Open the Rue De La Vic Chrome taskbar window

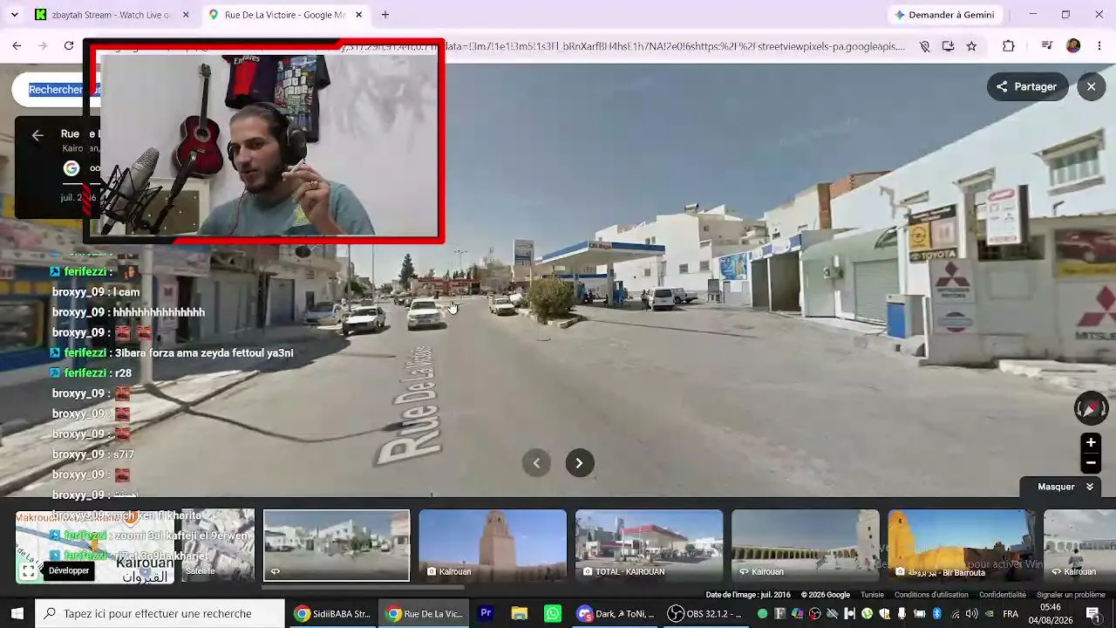[x=425, y=613]
